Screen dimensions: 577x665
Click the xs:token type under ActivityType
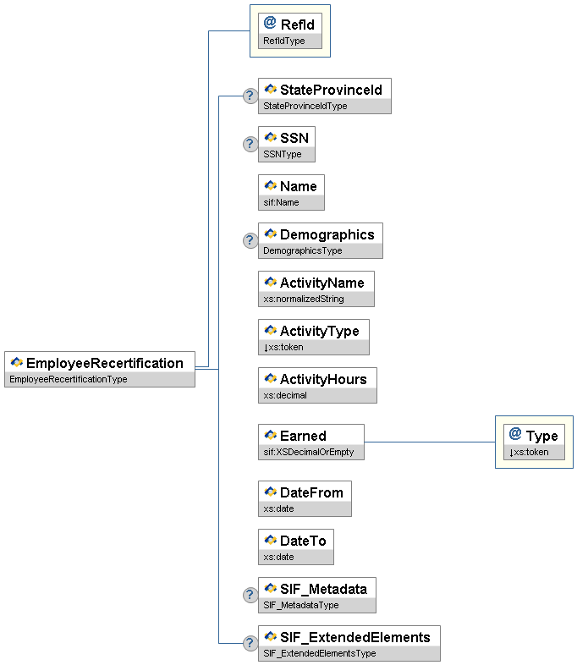(x=285, y=347)
